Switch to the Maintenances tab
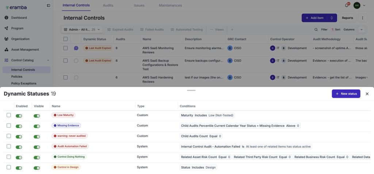This screenshot has width=374, height=174. pos(170,5)
